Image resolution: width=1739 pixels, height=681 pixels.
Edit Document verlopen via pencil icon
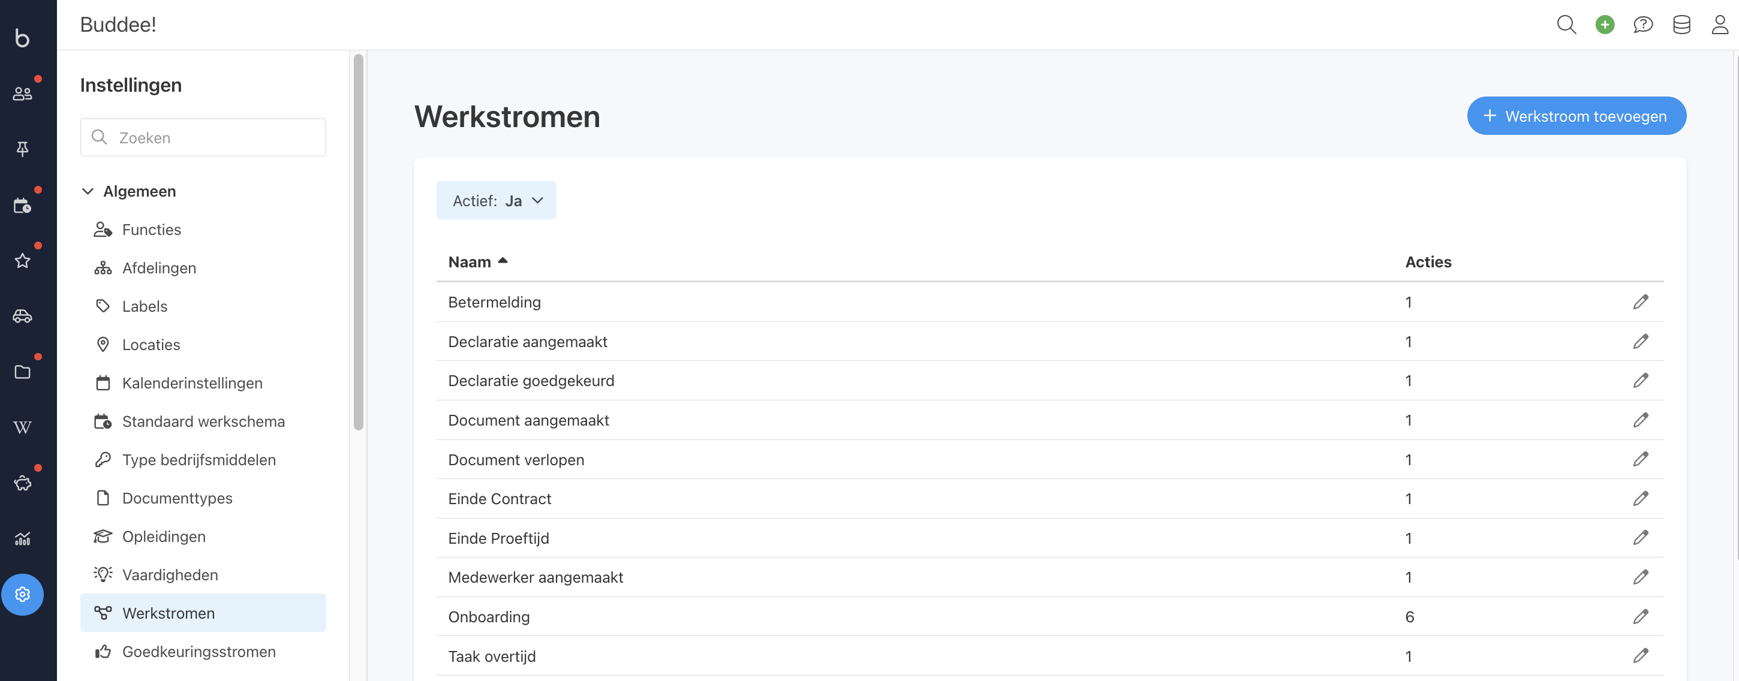pos(1641,459)
